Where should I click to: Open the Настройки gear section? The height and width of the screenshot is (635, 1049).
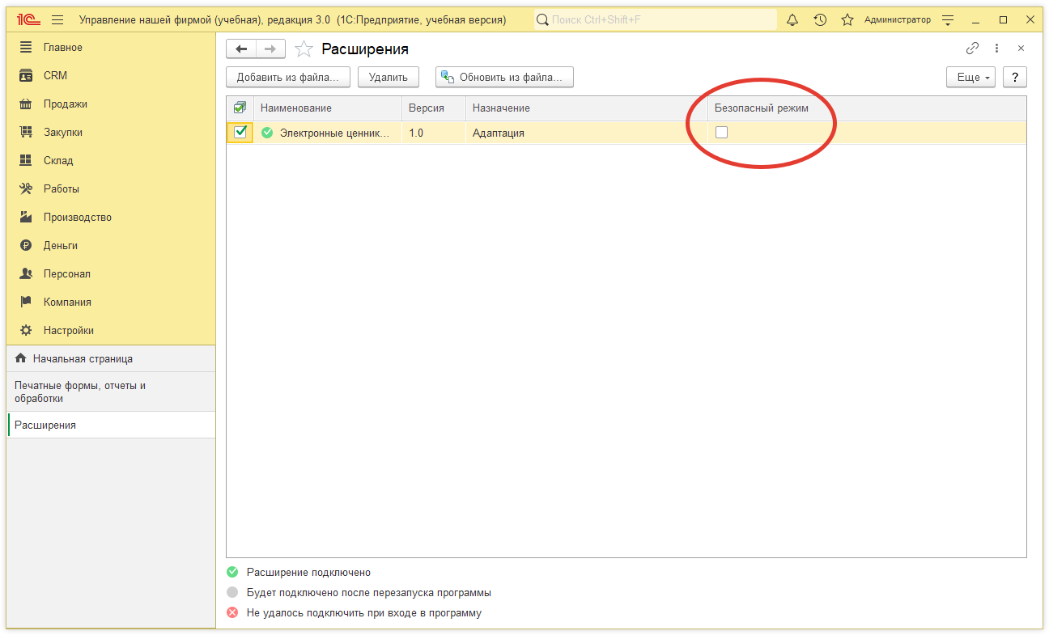tap(68, 330)
